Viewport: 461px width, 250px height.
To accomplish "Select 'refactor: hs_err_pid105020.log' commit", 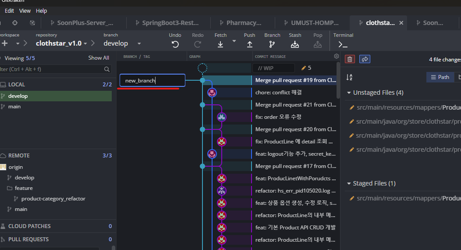I will (295, 191).
